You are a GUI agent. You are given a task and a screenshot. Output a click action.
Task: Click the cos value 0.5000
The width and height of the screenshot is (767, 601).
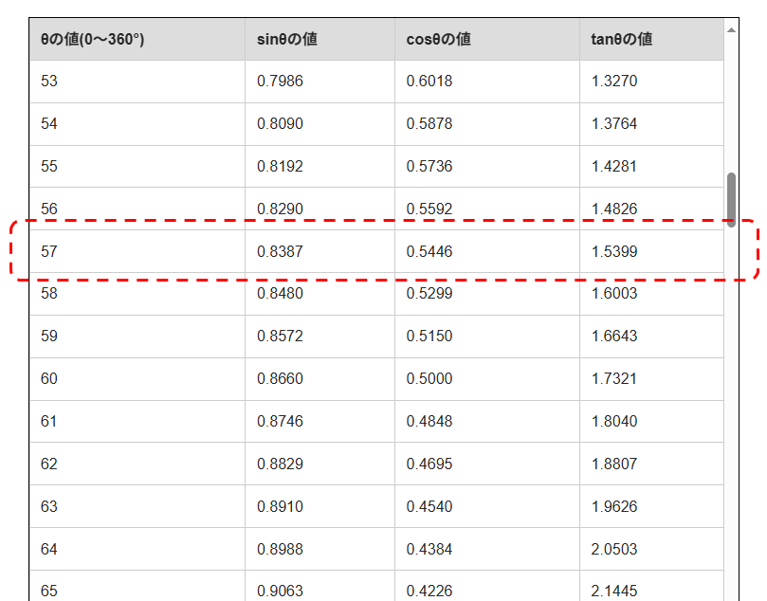(429, 379)
